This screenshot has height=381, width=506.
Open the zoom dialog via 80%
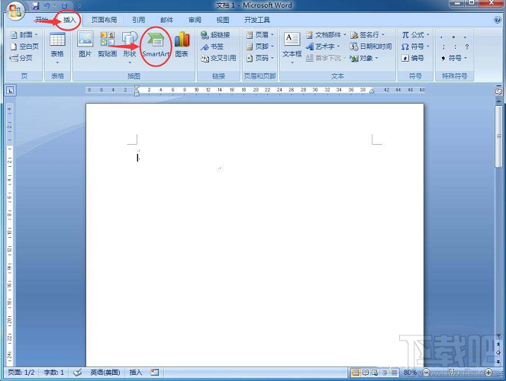coord(410,373)
